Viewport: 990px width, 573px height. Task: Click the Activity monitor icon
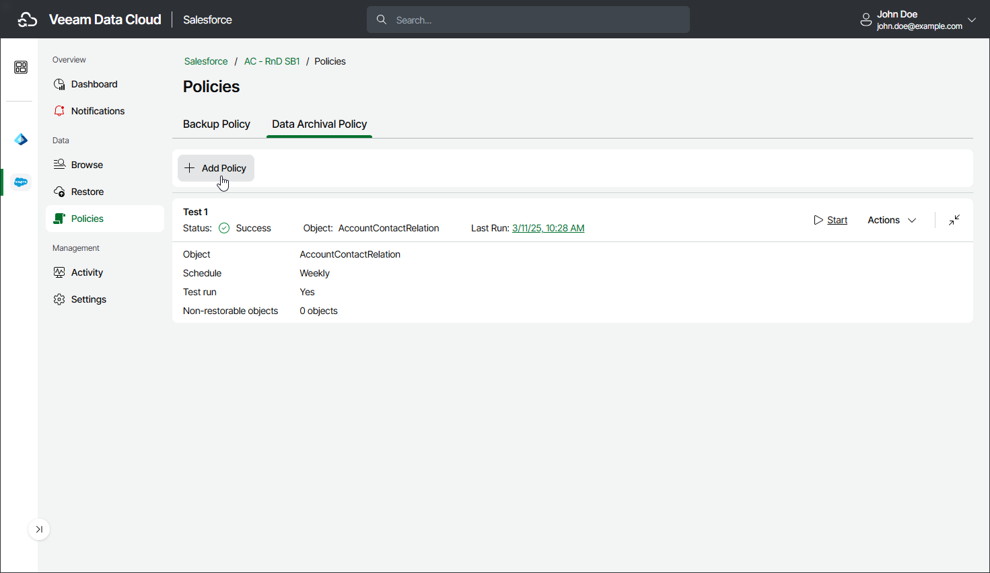59,272
